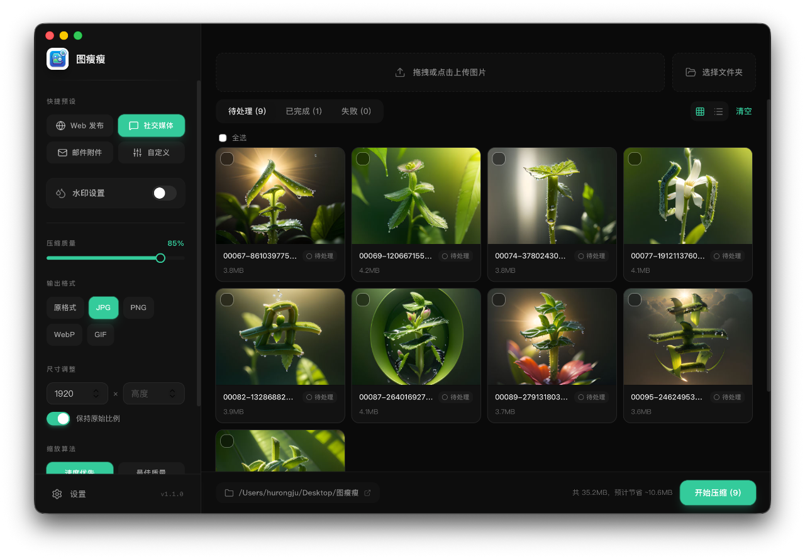The height and width of the screenshot is (559, 805).
Task: Check the 全选 checkbox
Action: tap(223, 138)
